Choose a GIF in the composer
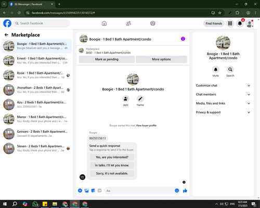Screen dimensions: 260x208 [x=99, y=191]
